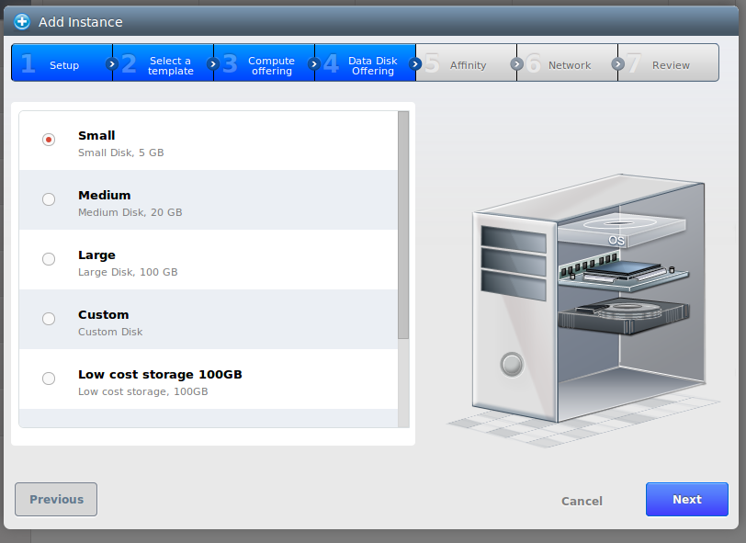Screen dimensions: 746x543
Task: Go to wizard step 1 Setup
Action: [x=62, y=62]
